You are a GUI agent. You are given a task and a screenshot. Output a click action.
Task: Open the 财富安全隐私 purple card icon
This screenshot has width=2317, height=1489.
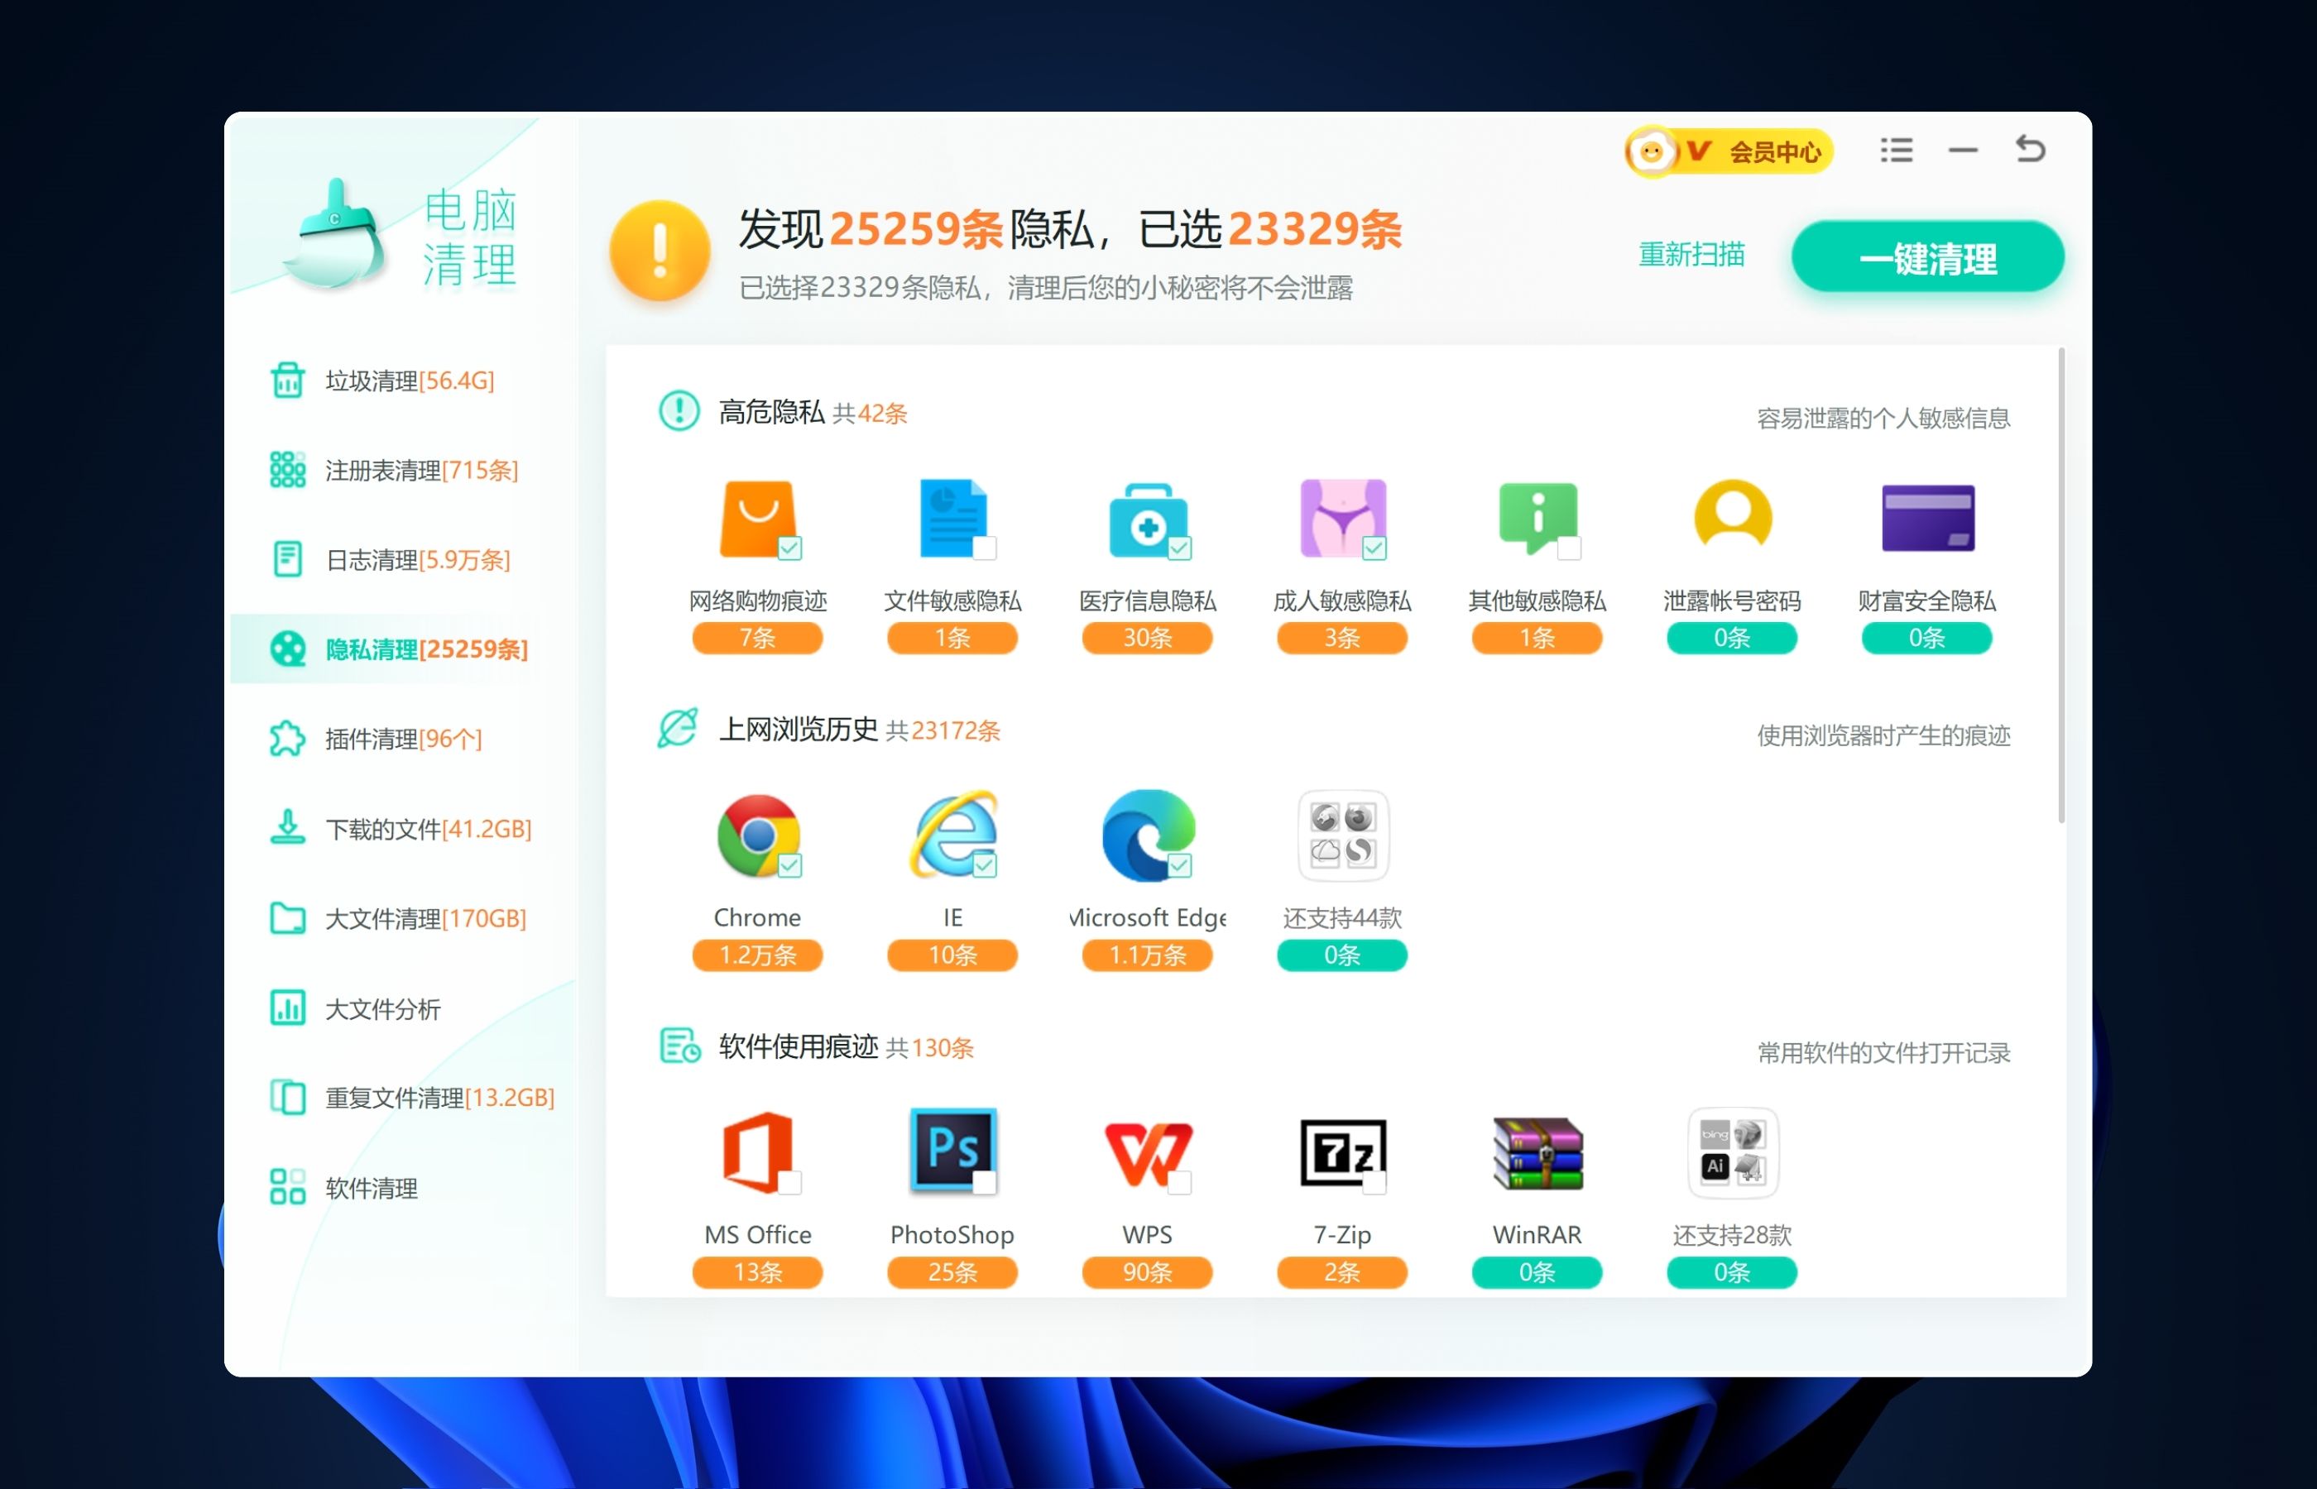[x=1927, y=518]
